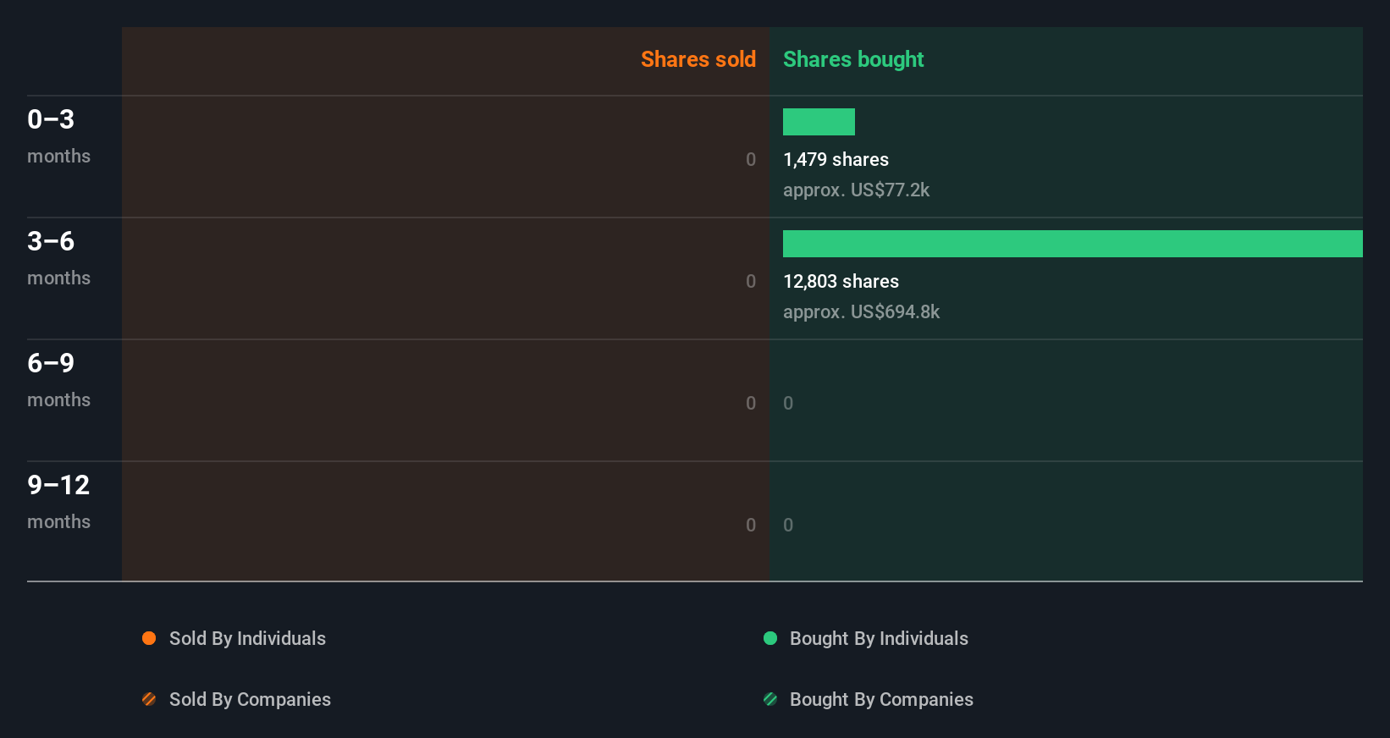Click the striped Sold By Companies legend icon
The height and width of the screenshot is (738, 1390).
[149, 699]
